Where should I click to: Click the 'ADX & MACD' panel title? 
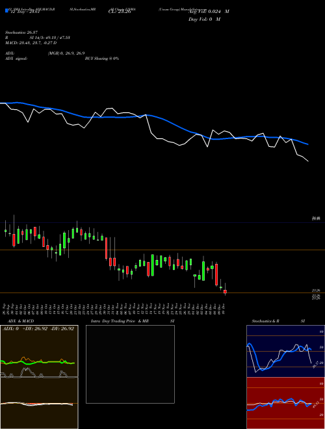(x=21, y=321)
